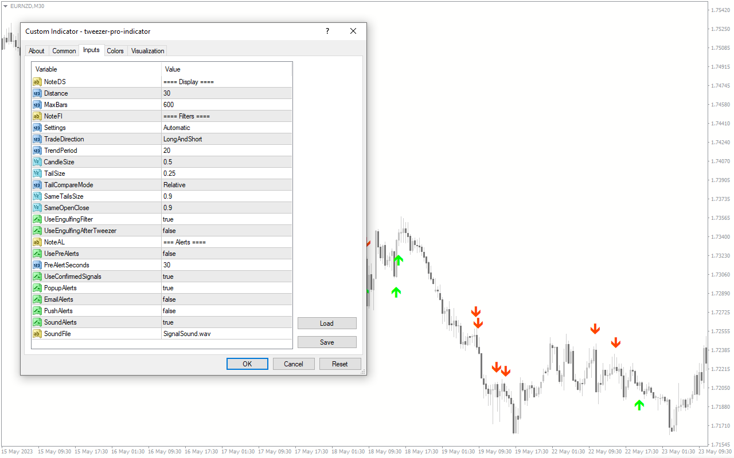Click the PreAlertSeconds integer icon
This screenshot has height=458, width=734.
coord(37,265)
